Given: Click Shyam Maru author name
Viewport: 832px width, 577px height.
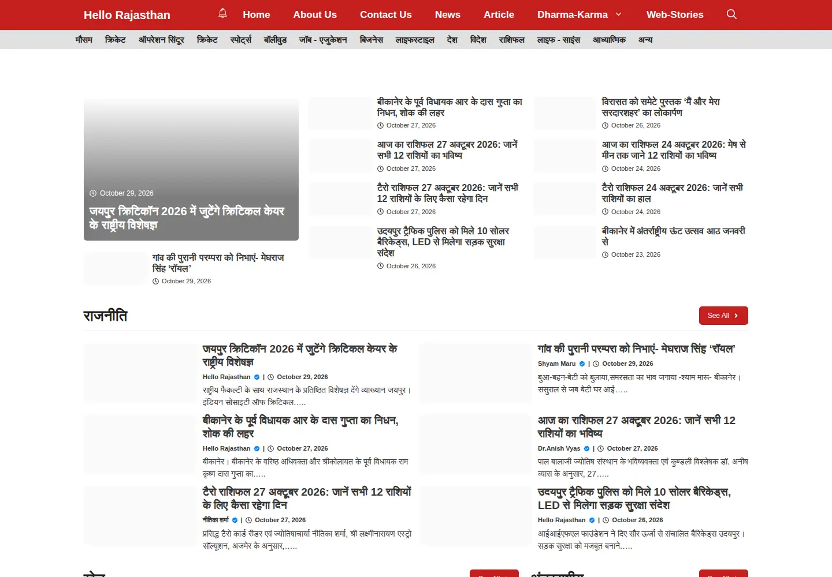Looking at the screenshot, I should [557, 364].
